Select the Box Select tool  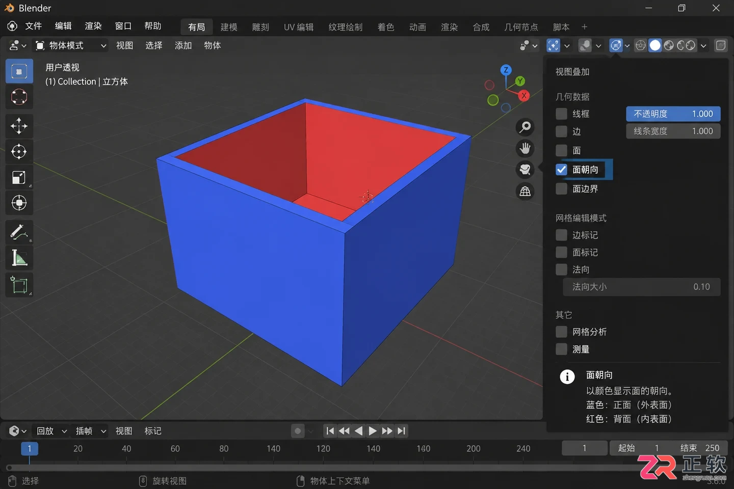(19, 71)
